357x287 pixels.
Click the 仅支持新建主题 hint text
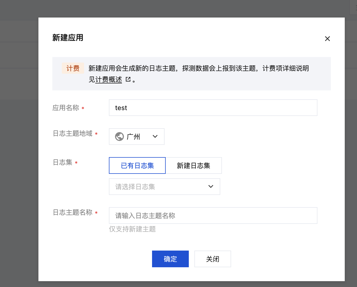[x=132, y=229]
